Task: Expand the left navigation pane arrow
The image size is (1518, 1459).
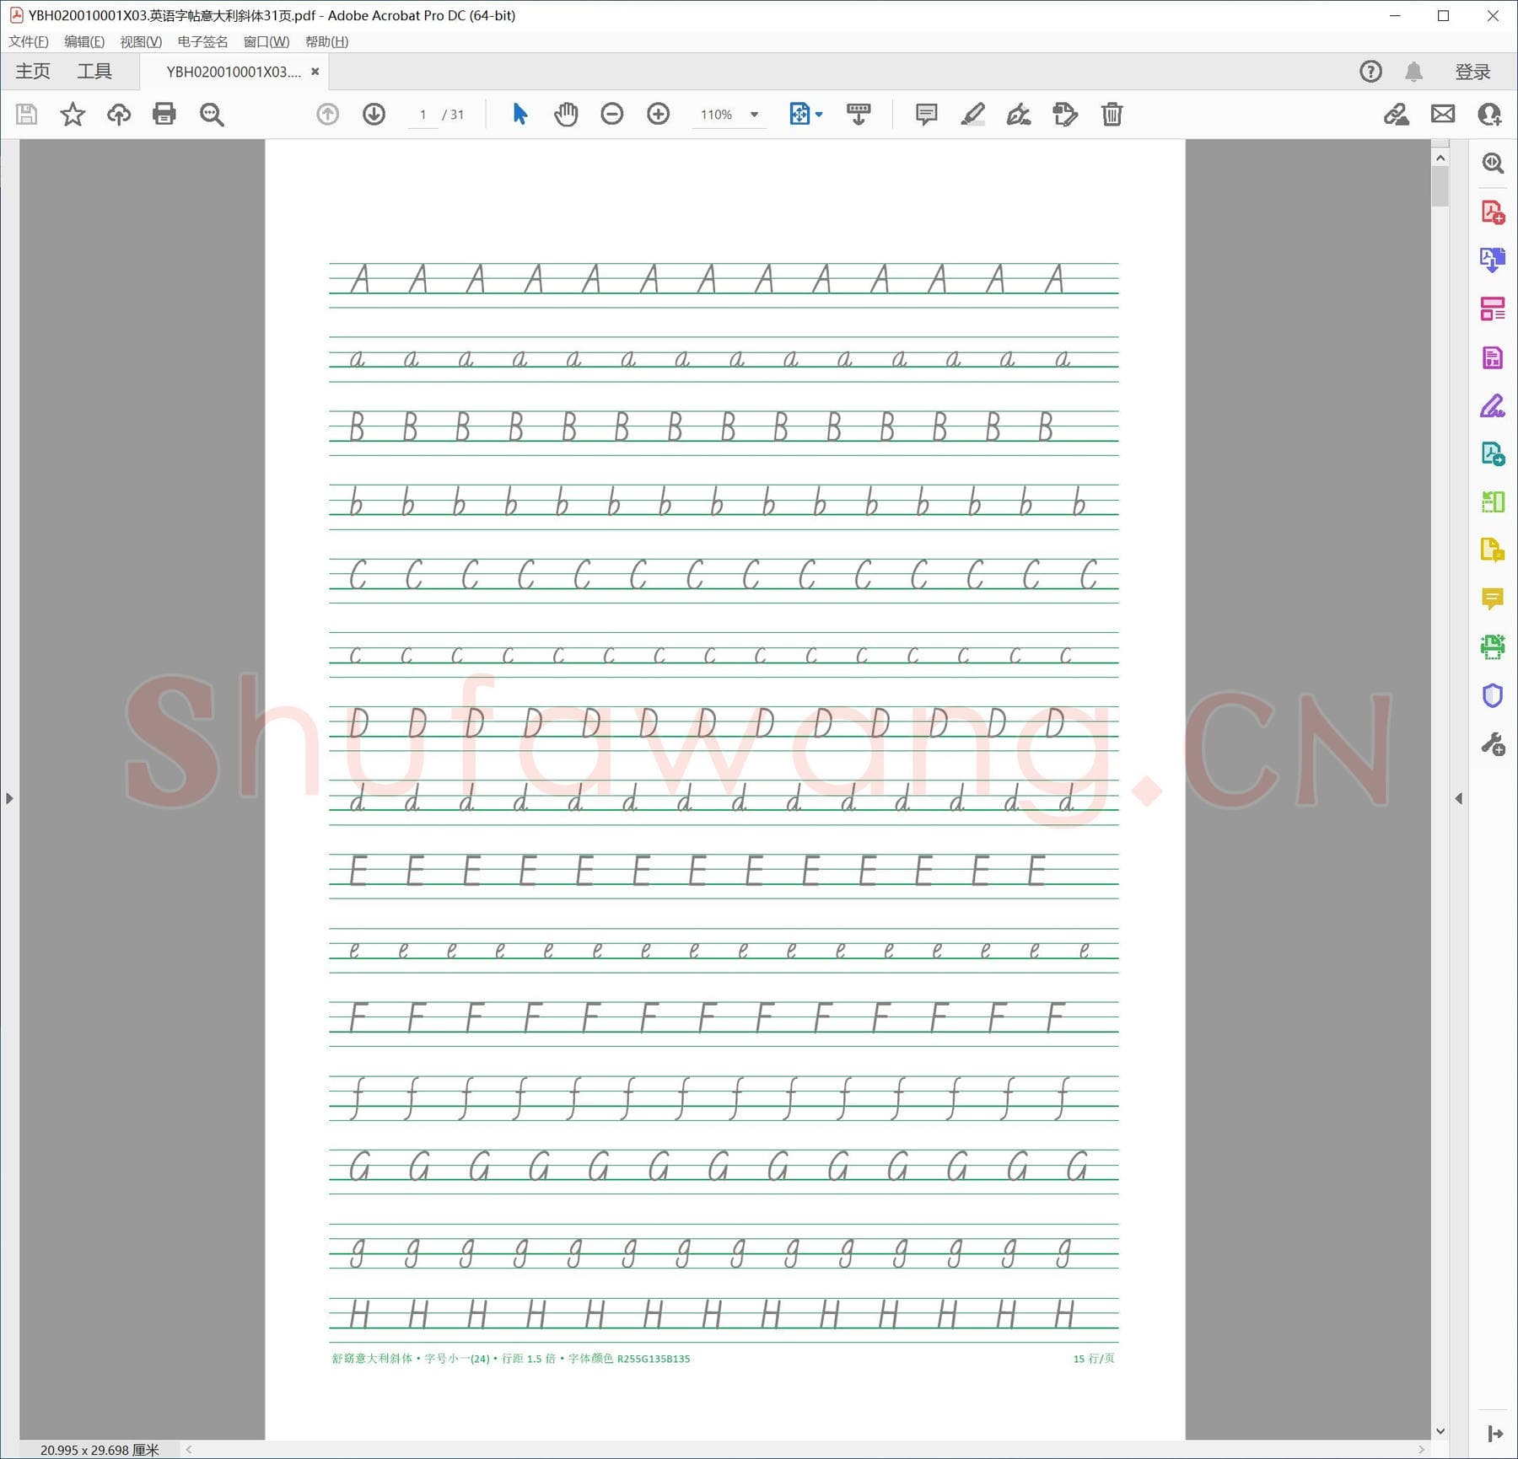Action: pos(9,798)
